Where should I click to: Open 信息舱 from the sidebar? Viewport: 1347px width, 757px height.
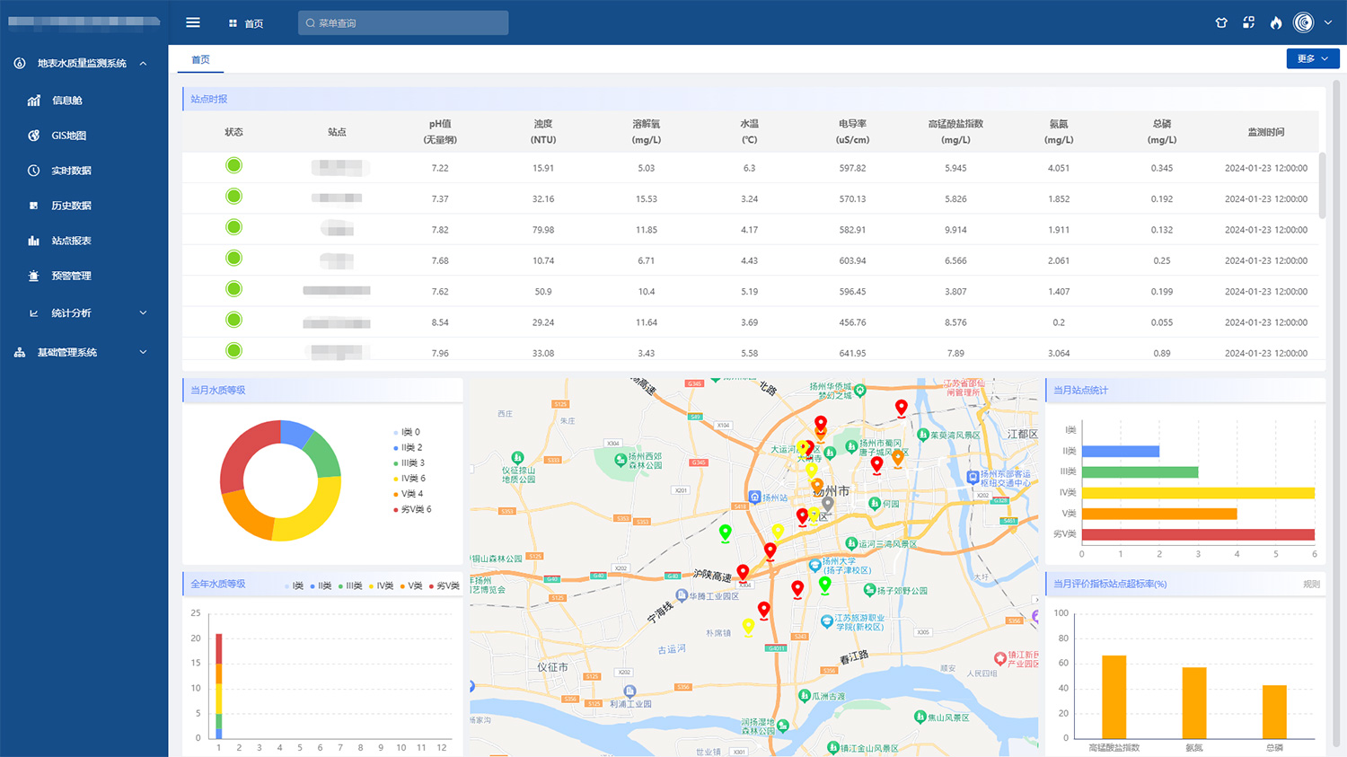(67, 101)
